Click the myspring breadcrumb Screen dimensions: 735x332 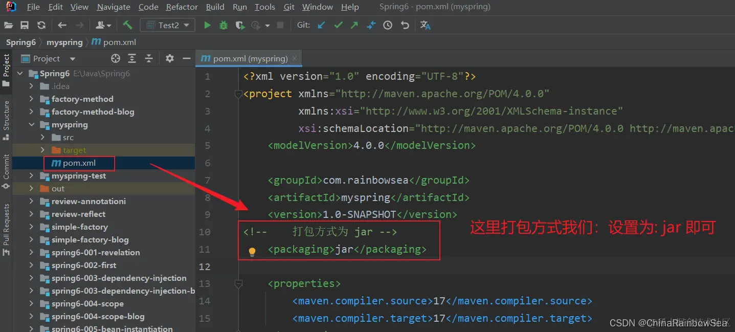tap(64, 42)
